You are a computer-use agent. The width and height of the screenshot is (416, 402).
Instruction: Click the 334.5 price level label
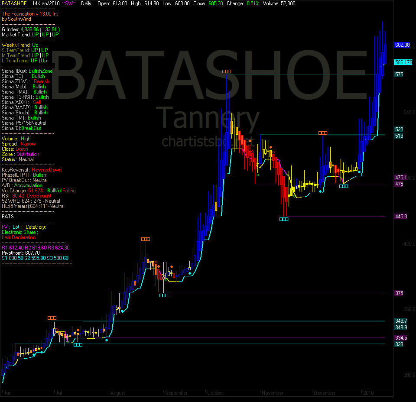[401, 338]
